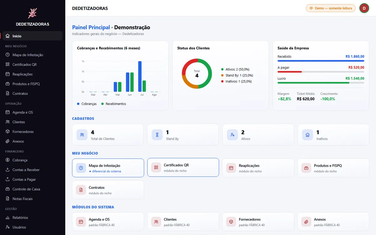This screenshot has width=376, height=235.
Task: Click the Total de Clientes card
Action: pos(108,135)
